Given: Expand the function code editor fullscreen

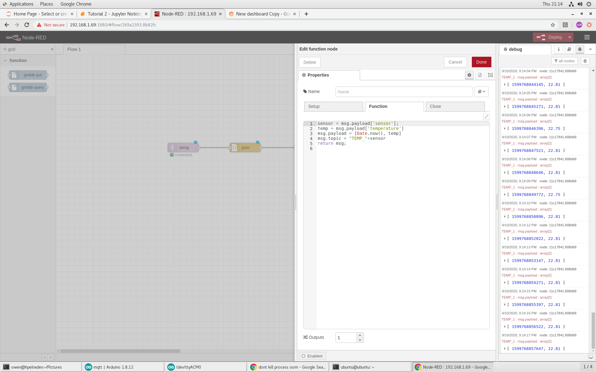Looking at the screenshot, I should (x=486, y=117).
